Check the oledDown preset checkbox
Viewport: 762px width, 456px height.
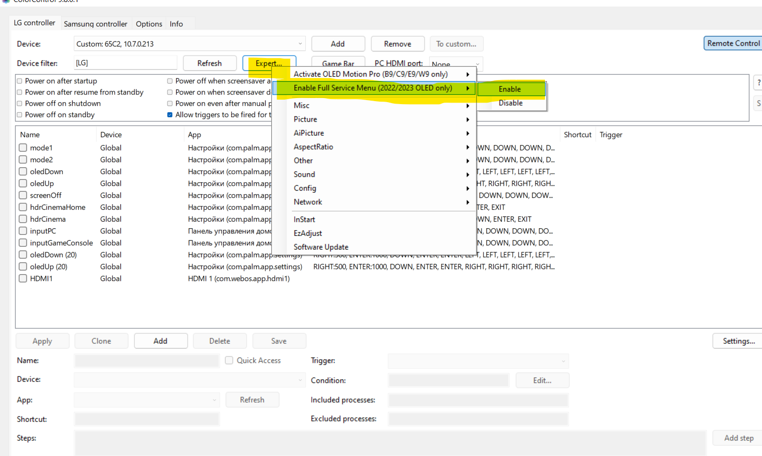(x=23, y=172)
